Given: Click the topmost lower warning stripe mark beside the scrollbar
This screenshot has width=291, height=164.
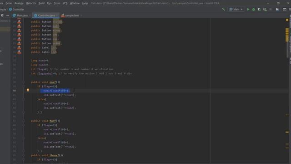Looking at the screenshot, I should point(287,115).
